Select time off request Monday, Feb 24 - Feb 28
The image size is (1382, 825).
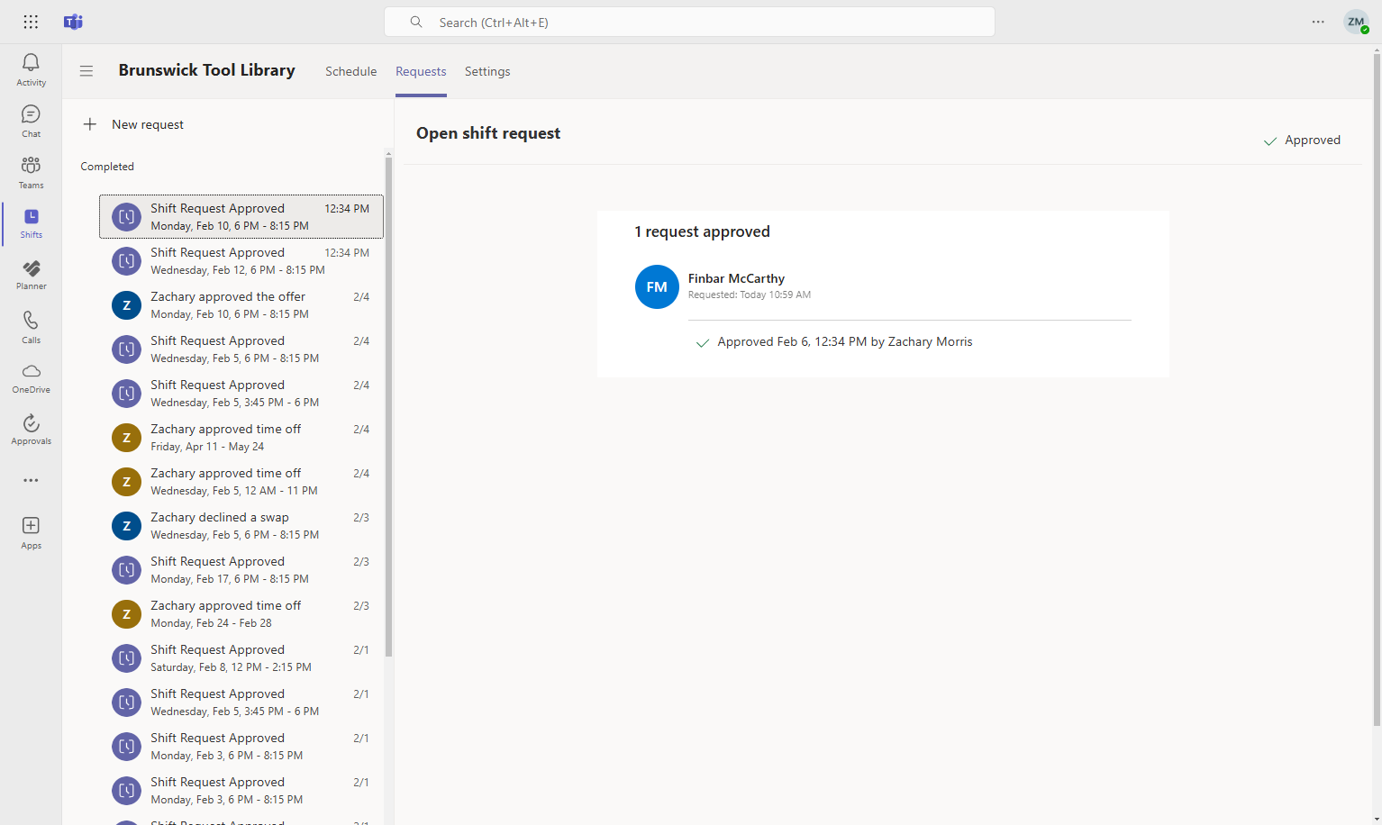241,613
